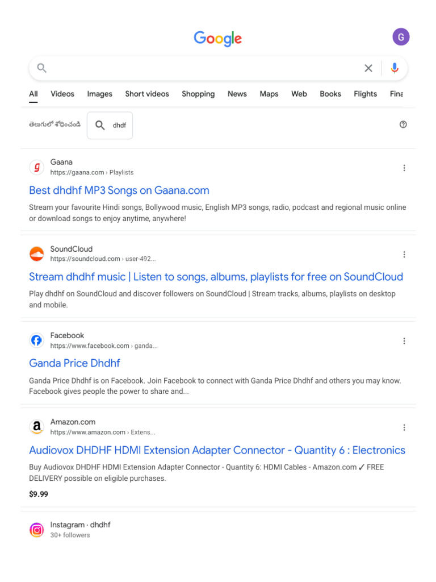Open the Shopping tab
The height and width of the screenshot is (582, 436).
point(198,94)
